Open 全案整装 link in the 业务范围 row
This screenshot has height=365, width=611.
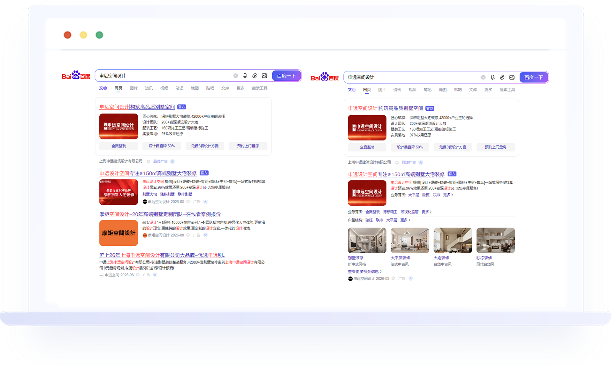pyautogui.click(x=372, y=212)
